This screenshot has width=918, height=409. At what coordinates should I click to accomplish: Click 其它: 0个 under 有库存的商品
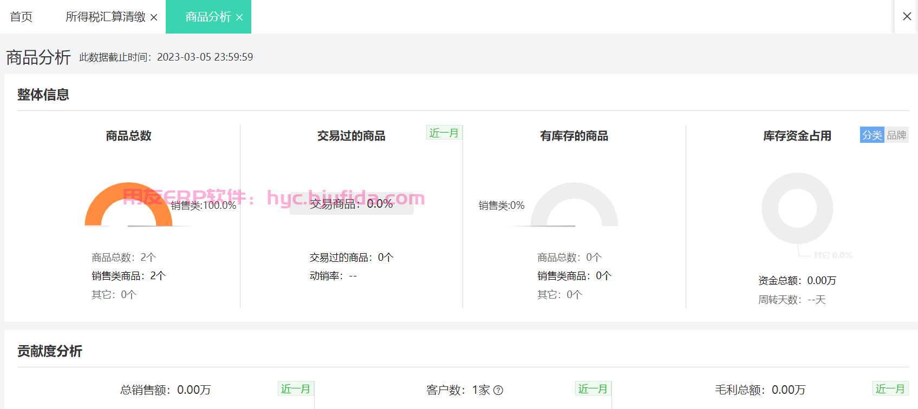click(x=559, y=294)
